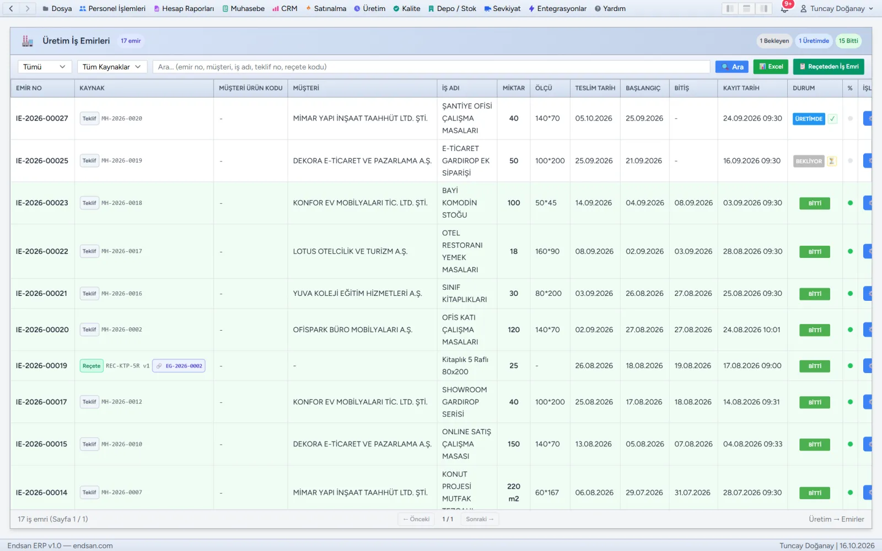The height and width of the screenshot is (551, 882).
Task: Open blue settings button for IE-2026-00015
Action: click(x=868, y=444)
